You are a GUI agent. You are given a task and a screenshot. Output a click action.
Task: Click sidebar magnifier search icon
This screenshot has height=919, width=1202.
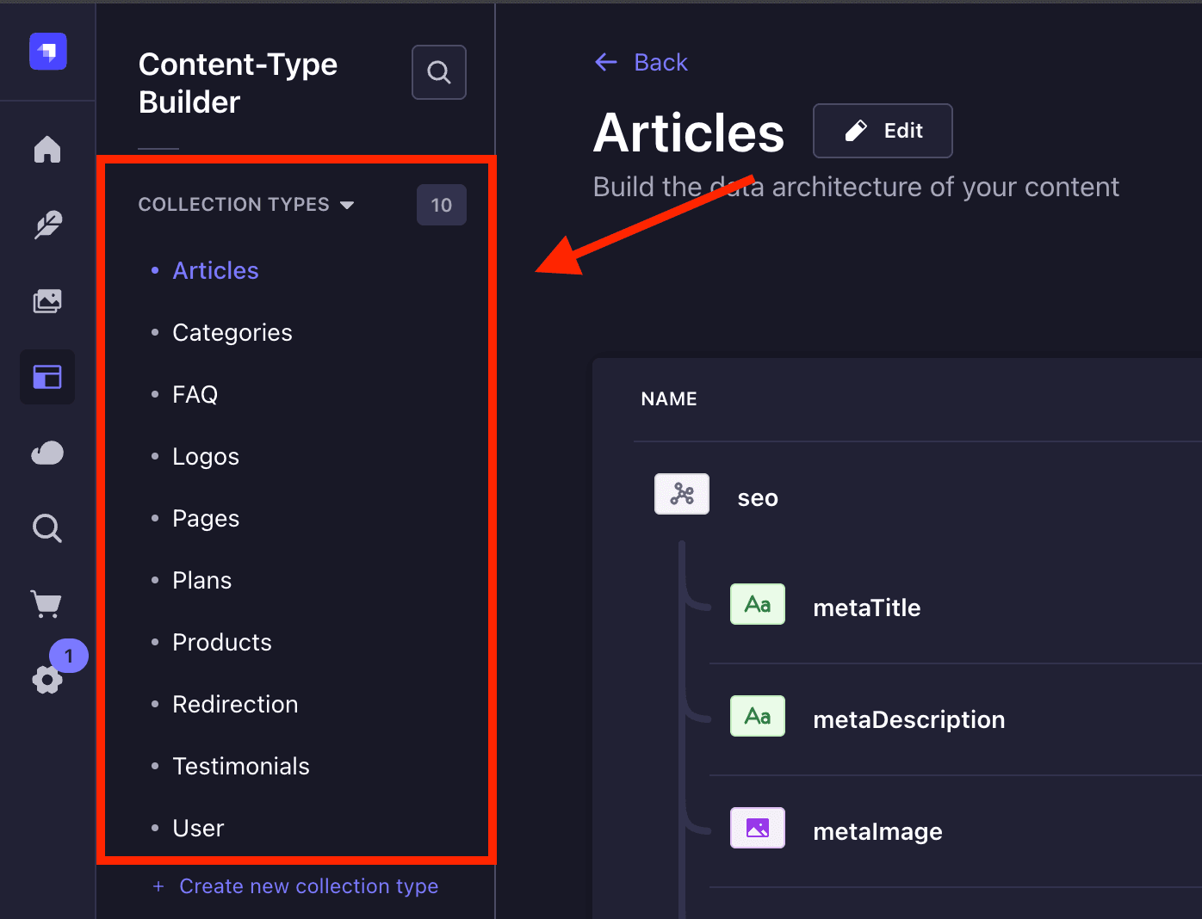tap(47, 528)
